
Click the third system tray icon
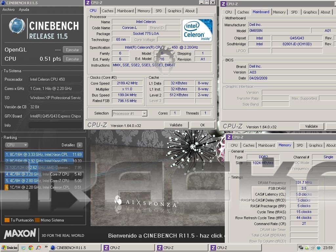(313, 248)
